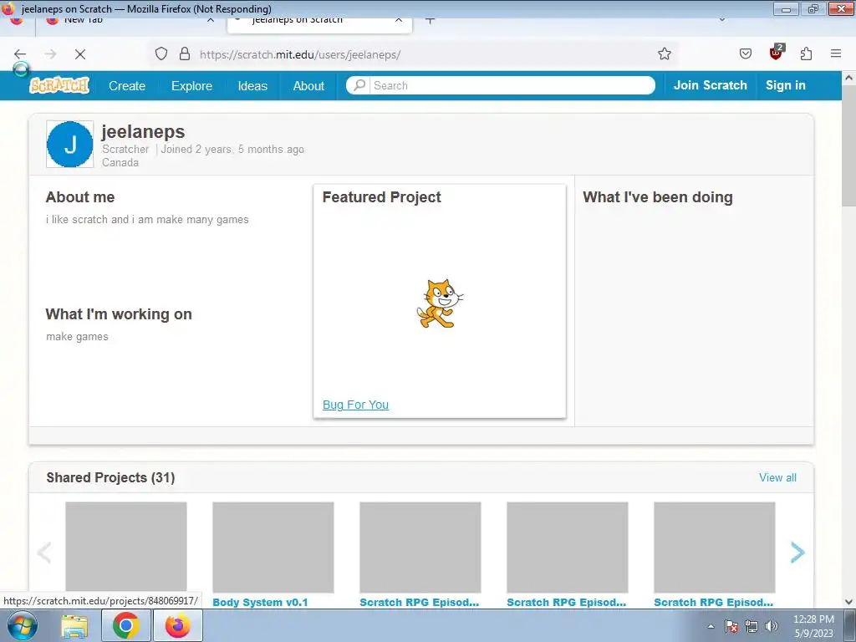The image size is (856, 642).
Task: Open the Body System v0.1 project link
Action: click(x=261, y=602)
